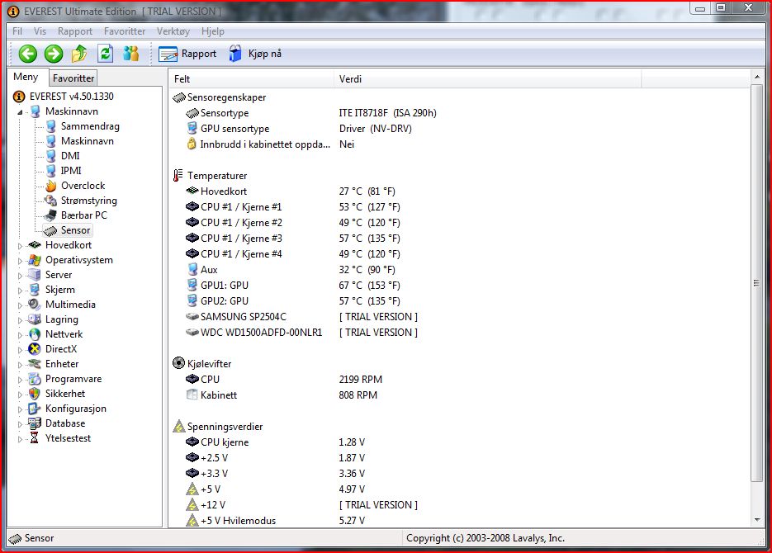This screenshot has height=553, width=772.
Task: Select the Bærbar PC laptop icon
Action: (x=50, y=215)
